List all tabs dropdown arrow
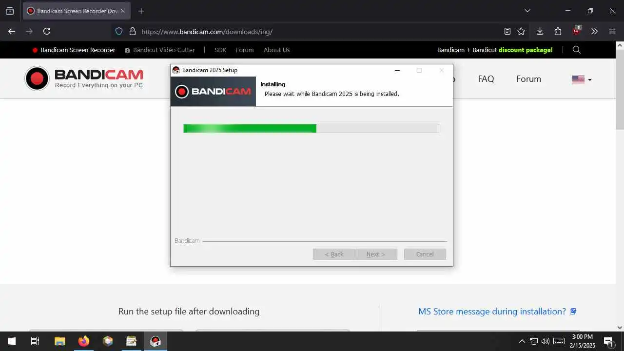 (527, 11)
